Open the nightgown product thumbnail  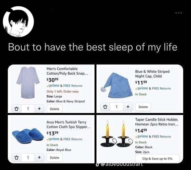tap(28, 82)
